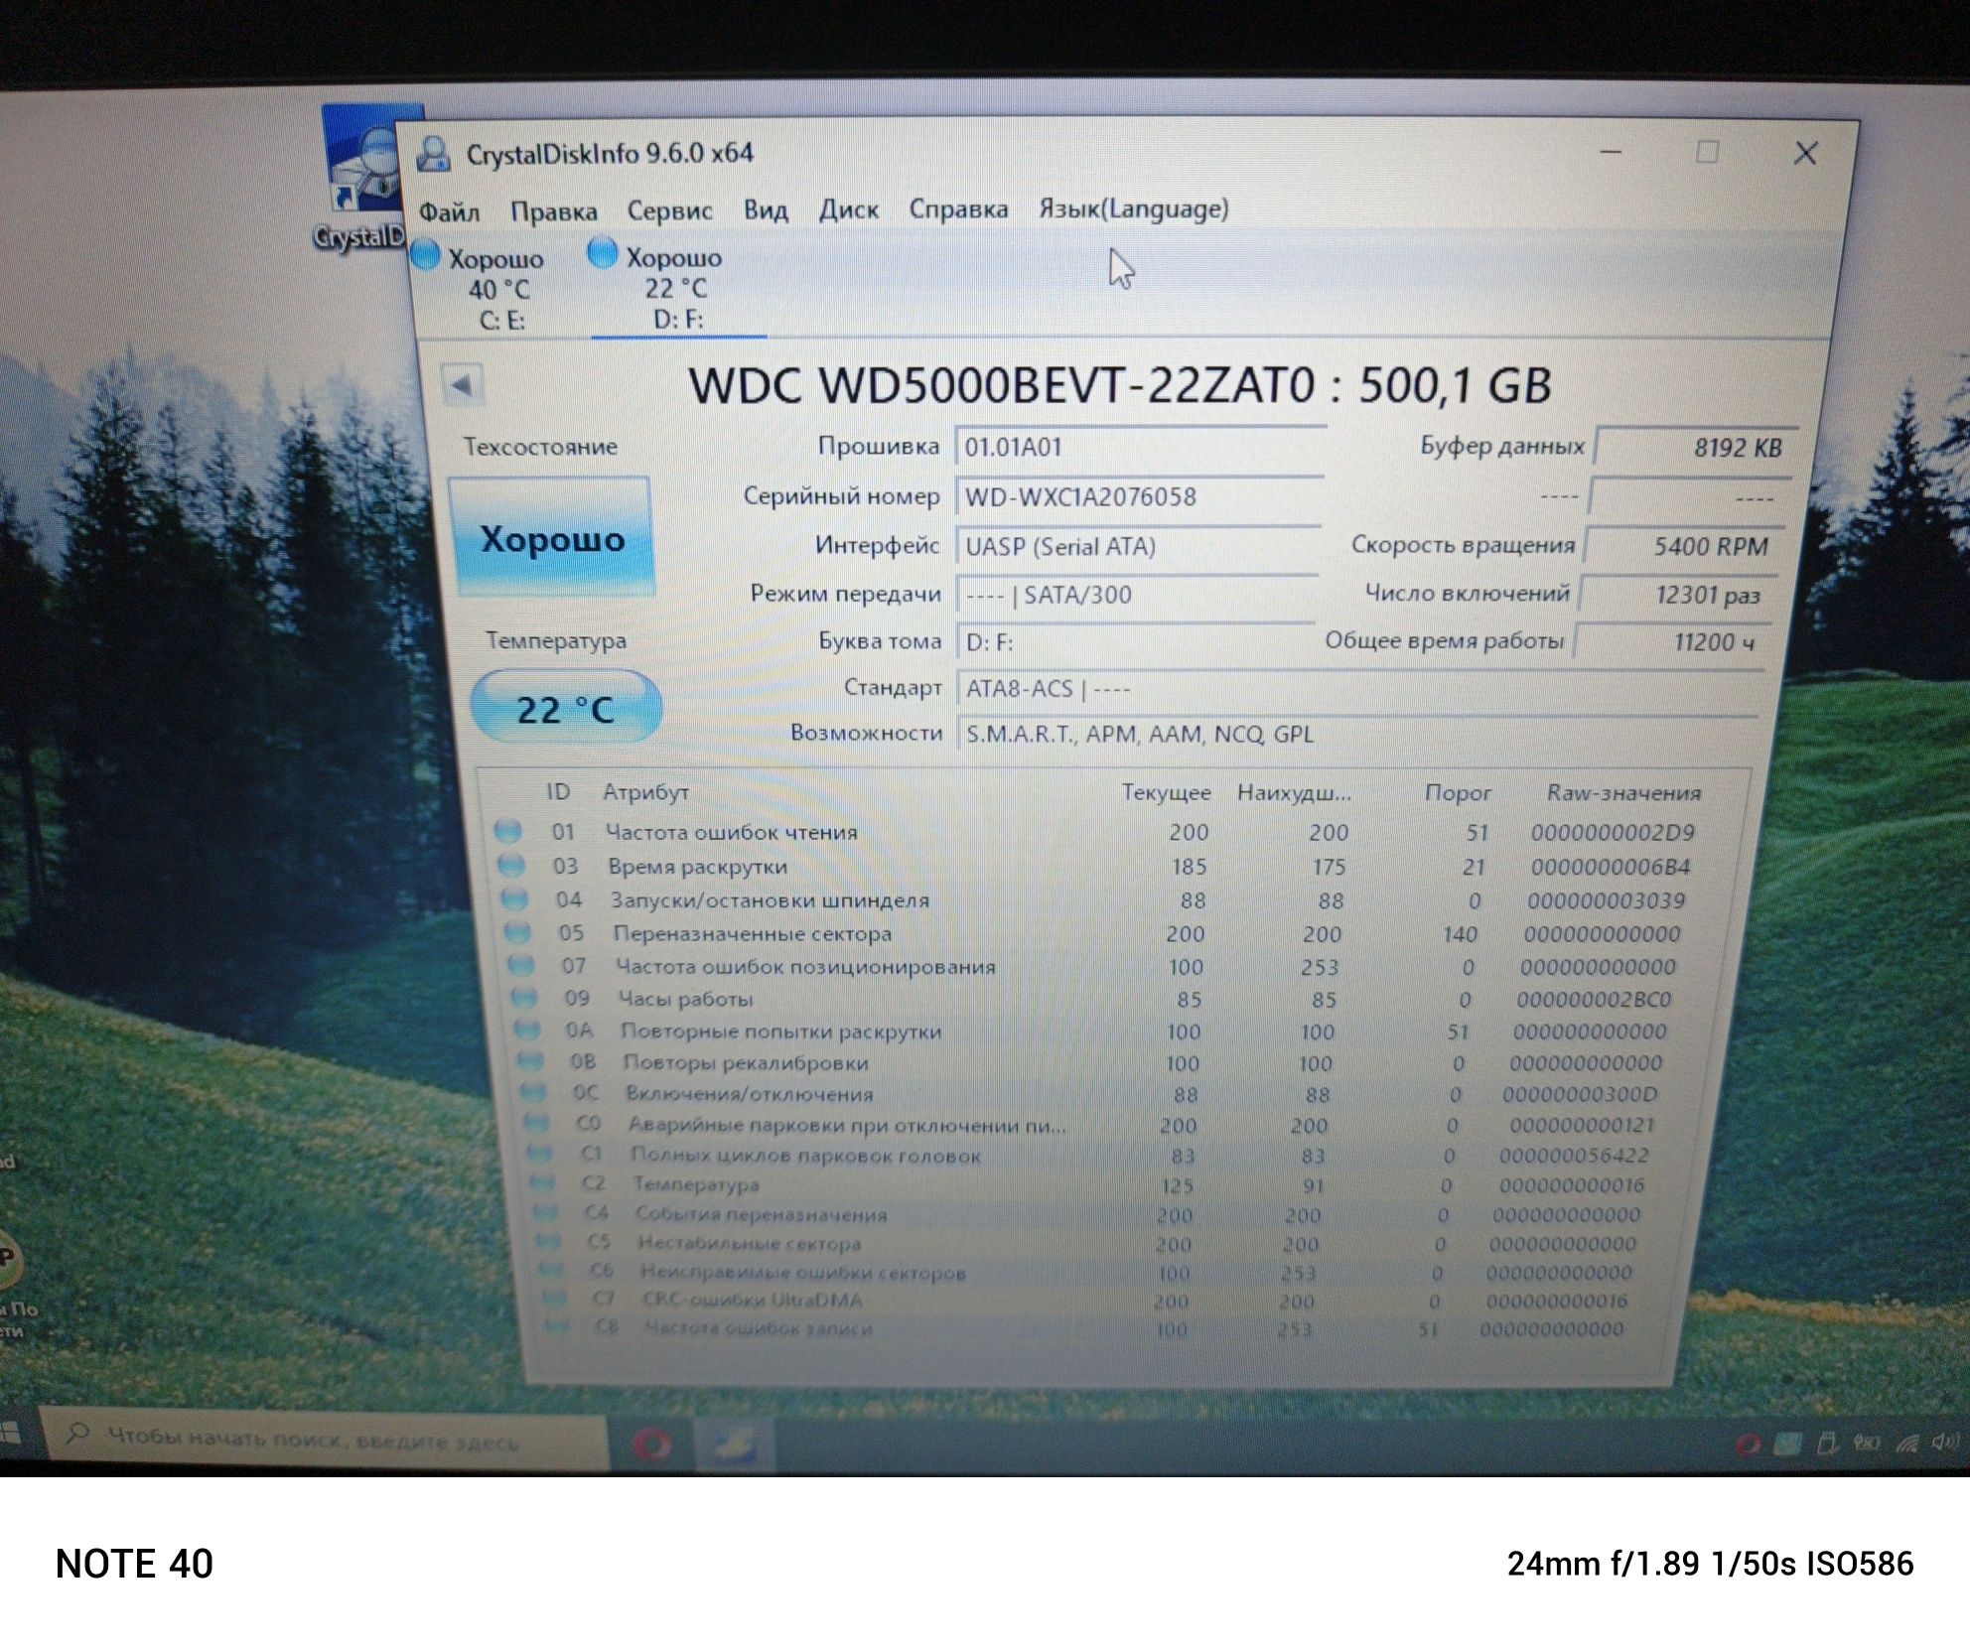
Task: Click status icon of Время раскрутки row
Action: point(511,866)
